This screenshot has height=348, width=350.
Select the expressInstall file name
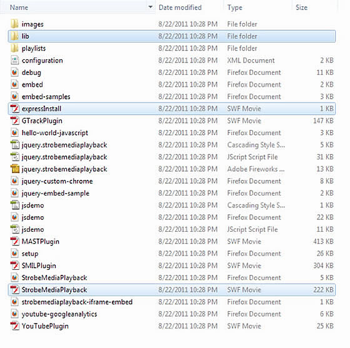click(x=41, y=109)
